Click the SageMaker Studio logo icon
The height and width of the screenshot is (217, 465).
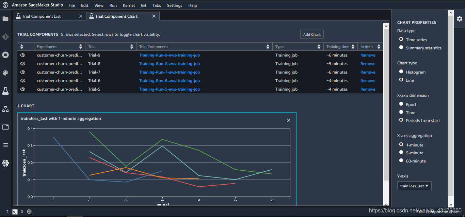[5, 5]
